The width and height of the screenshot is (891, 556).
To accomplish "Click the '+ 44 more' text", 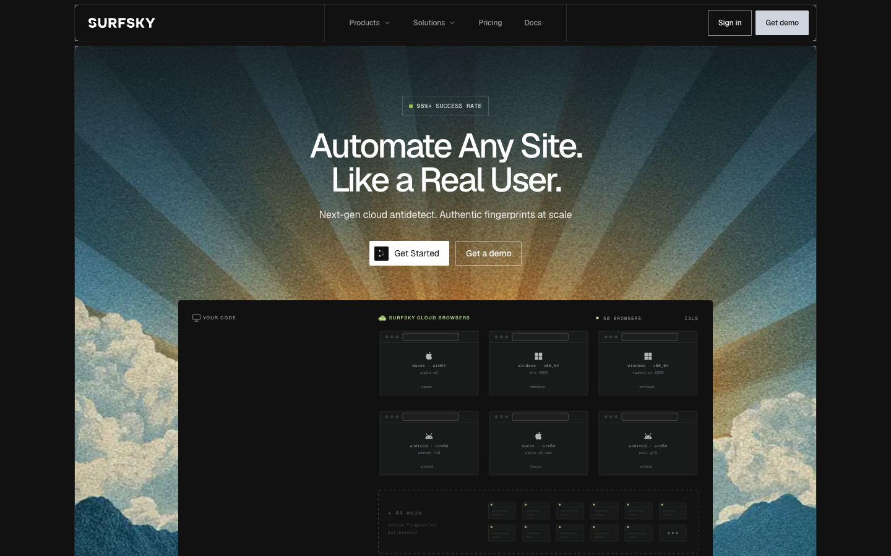I will pyautogui.click(x=405, y=513).
